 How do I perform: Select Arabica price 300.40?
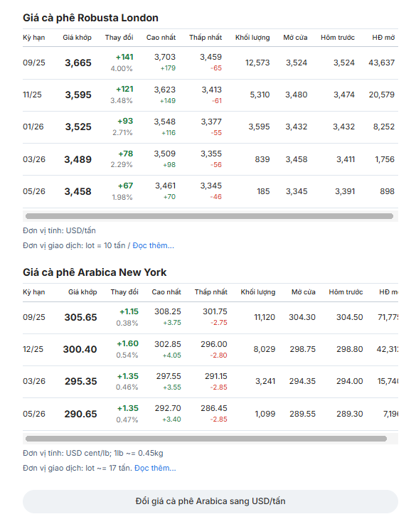[80, 349]
